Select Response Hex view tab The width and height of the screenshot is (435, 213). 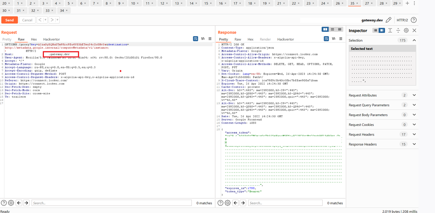tap(250, 39)
